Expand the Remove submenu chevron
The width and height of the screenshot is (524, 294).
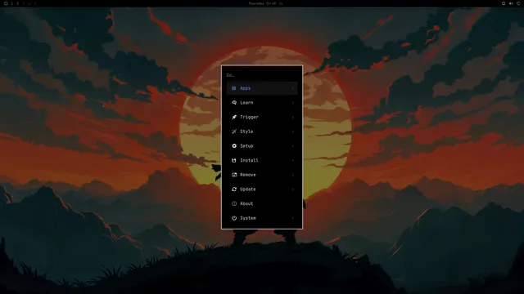tap(293, 175)
